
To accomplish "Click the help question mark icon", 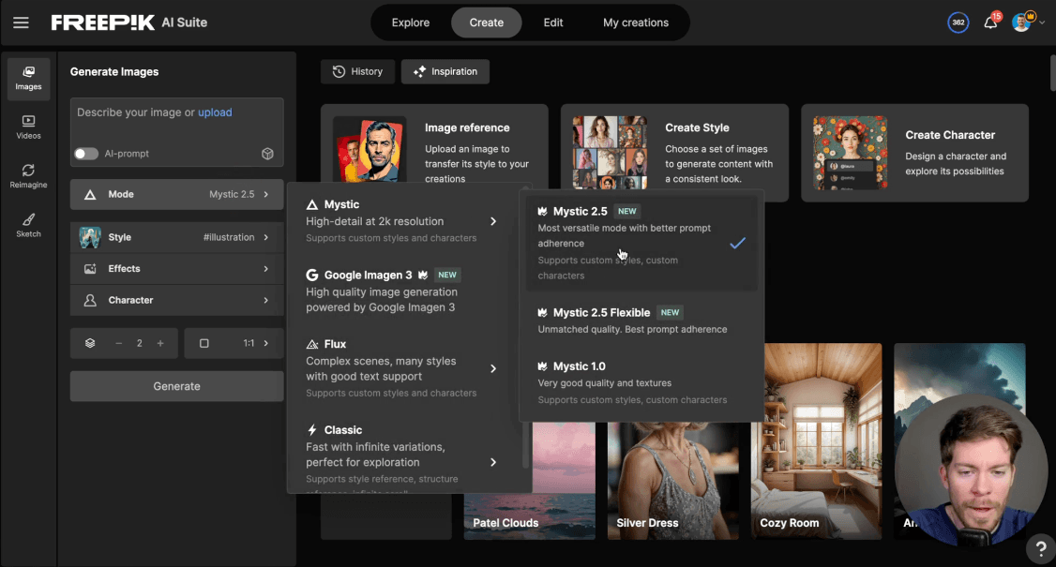I will coord(1039,547).
